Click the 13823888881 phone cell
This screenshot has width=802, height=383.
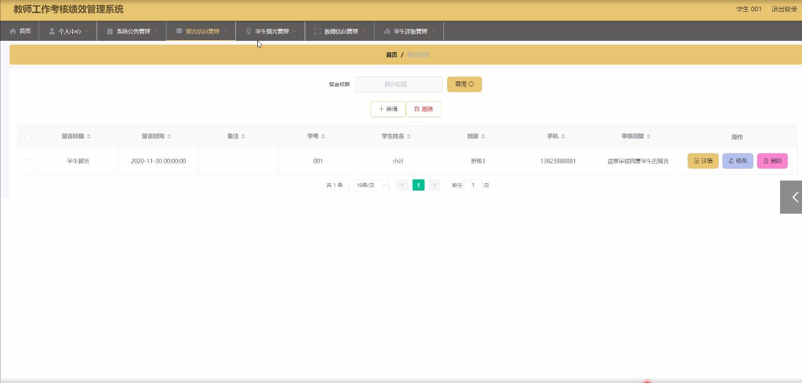tap(558, 161)
